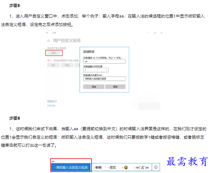Click the 添加 button outlined in red

point(54,53)
